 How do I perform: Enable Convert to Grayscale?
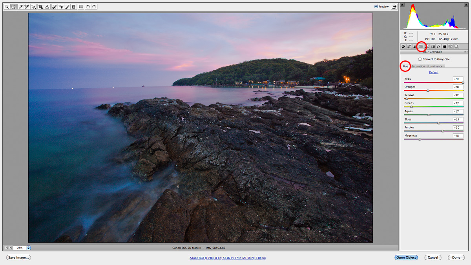[x=420, y=59]
